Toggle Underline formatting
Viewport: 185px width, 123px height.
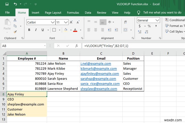(x=43, y=30)
